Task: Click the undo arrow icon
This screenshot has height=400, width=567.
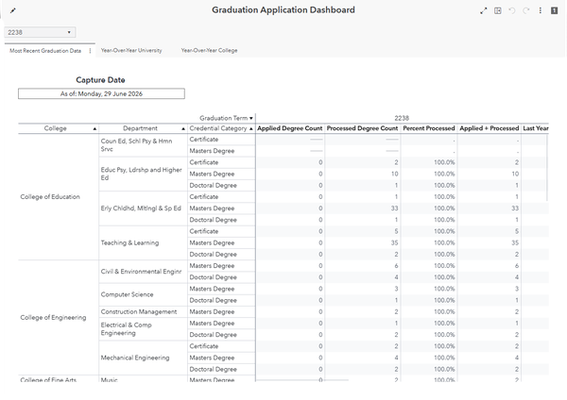Action: click(x=511, y=10)
